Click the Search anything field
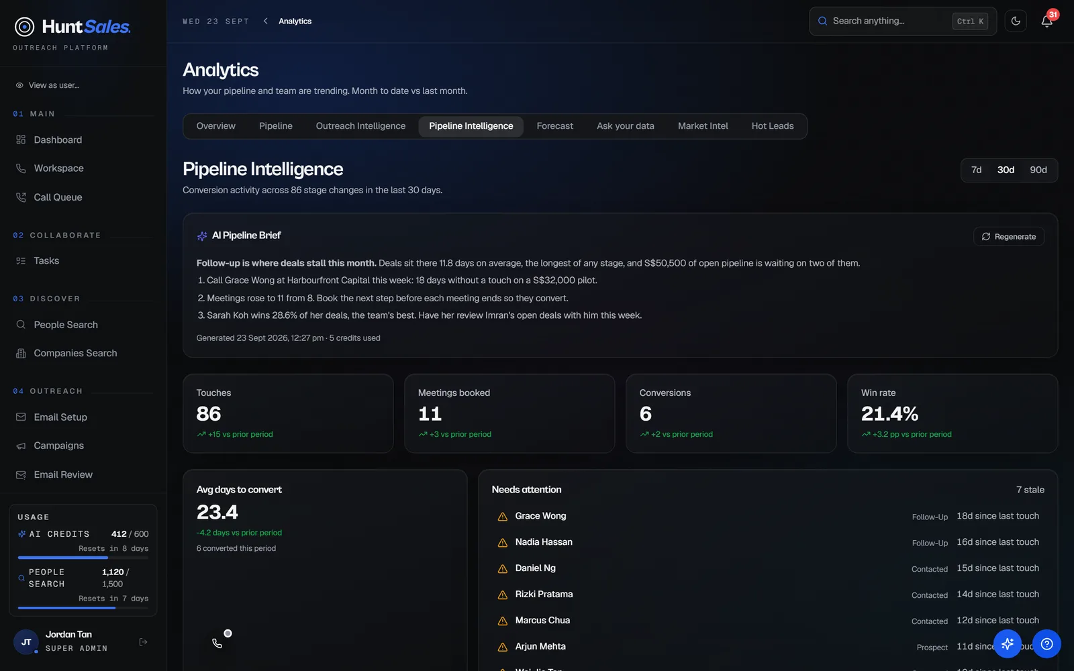 click(903, 21)
